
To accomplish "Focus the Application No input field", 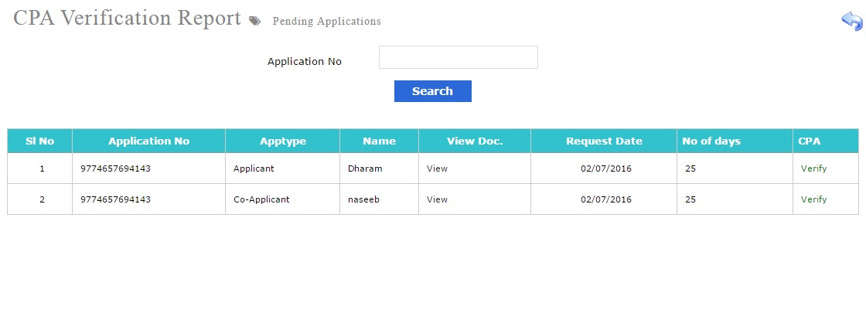I will (x=459, y=57).
